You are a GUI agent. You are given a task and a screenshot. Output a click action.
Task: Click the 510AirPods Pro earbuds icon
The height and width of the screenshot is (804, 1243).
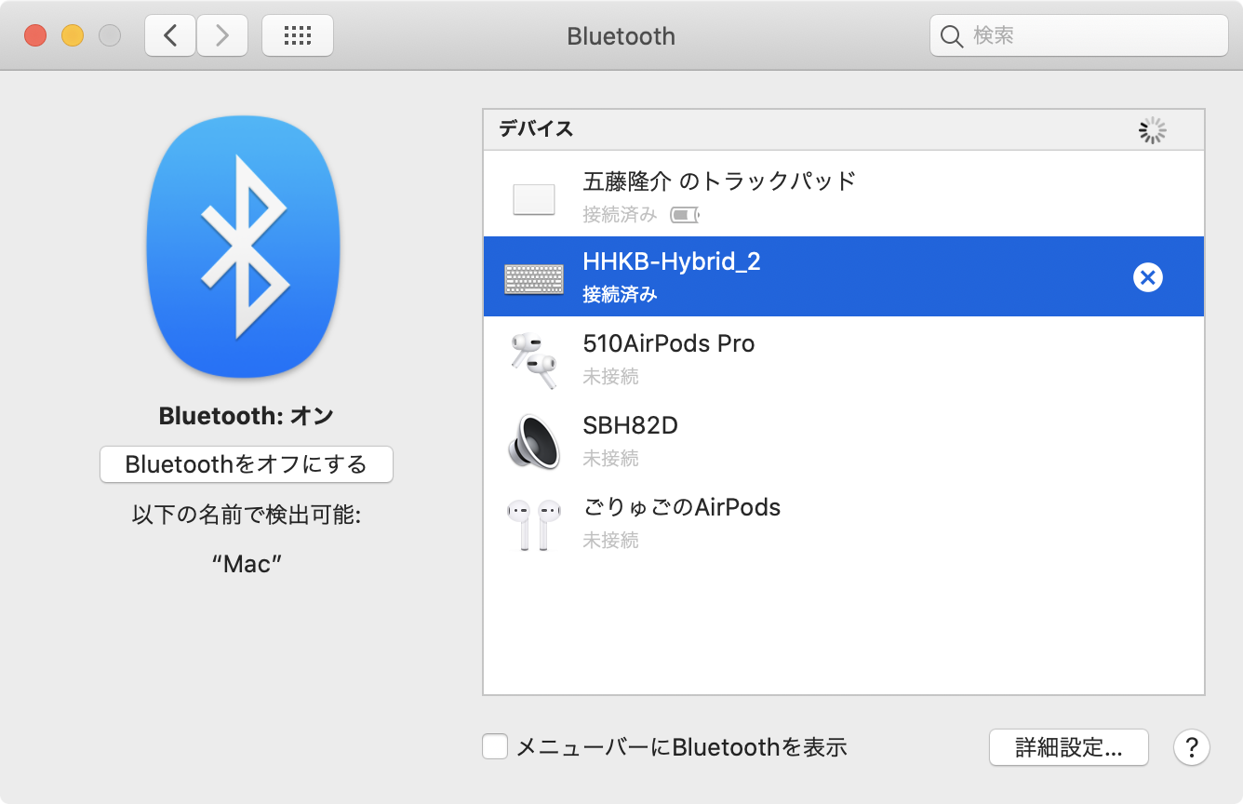(x=533, y=360)
